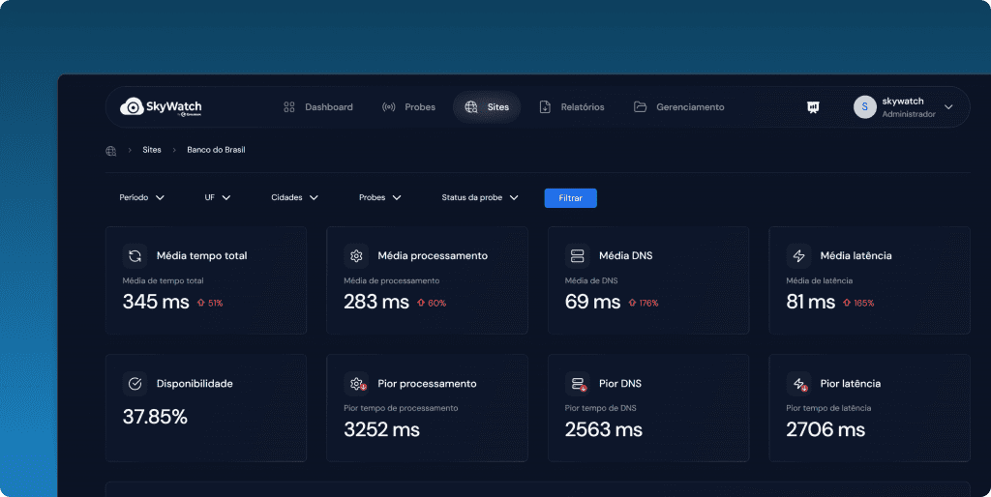Open presentation mode icon near user avatar

(813, 107)
